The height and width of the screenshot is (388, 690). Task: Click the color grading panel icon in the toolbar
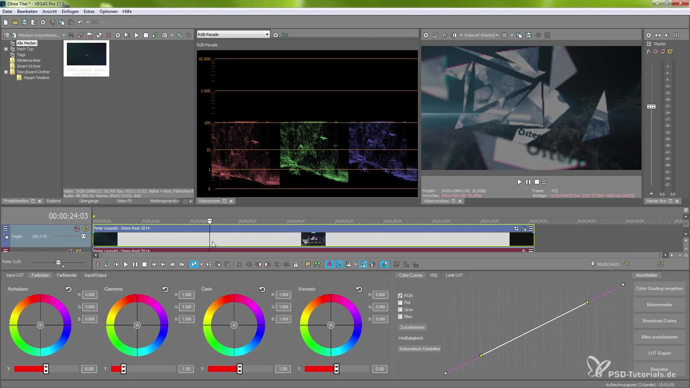click(x=384, y=264)
